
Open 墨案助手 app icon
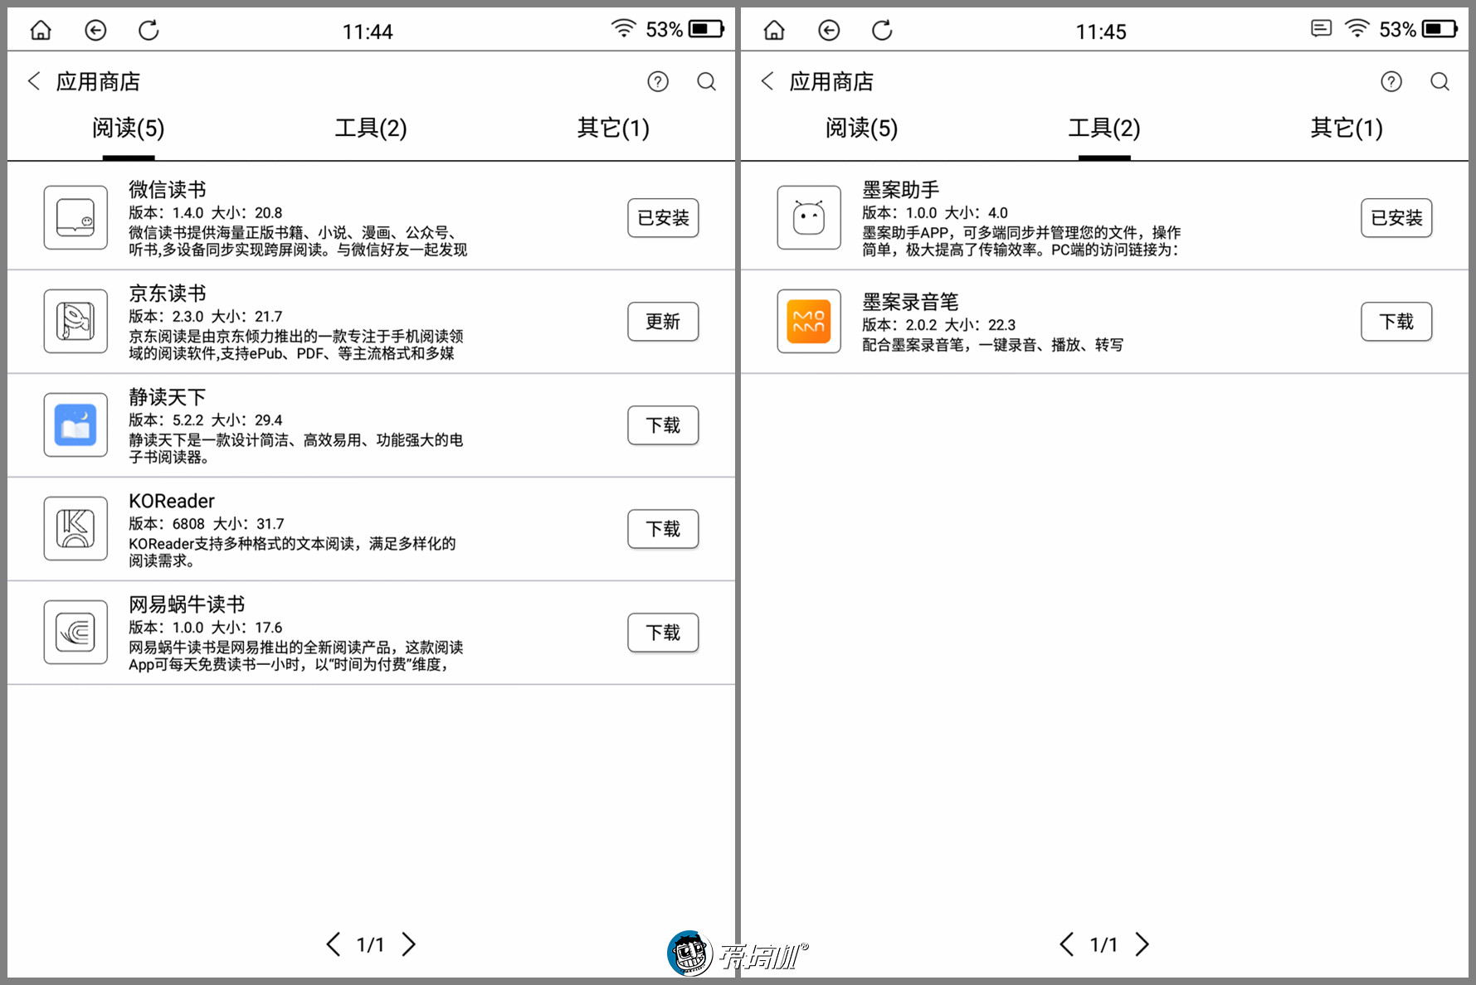[x=809, y=218]
